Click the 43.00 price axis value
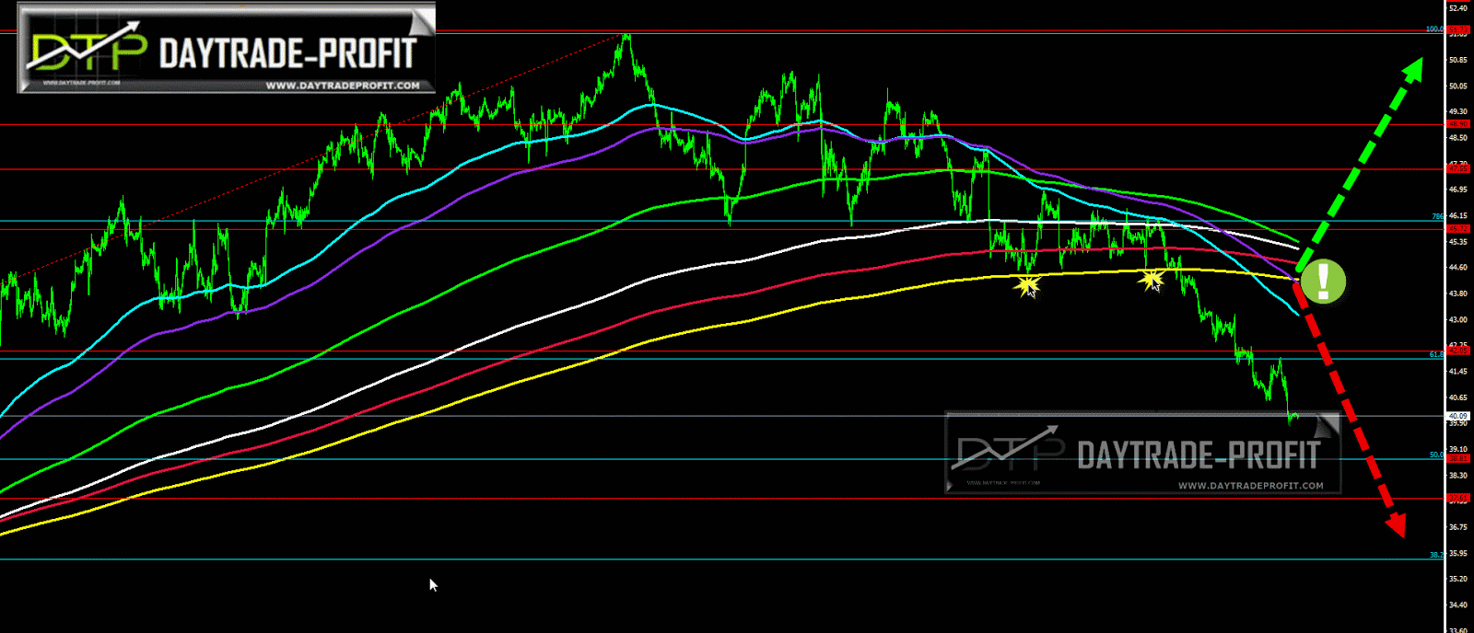This screenshot has height=633, width=1474. (x=1458, y=319)
